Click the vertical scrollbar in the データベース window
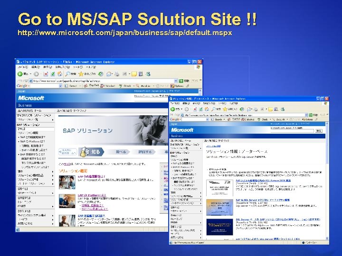 (x=327, y=181)
